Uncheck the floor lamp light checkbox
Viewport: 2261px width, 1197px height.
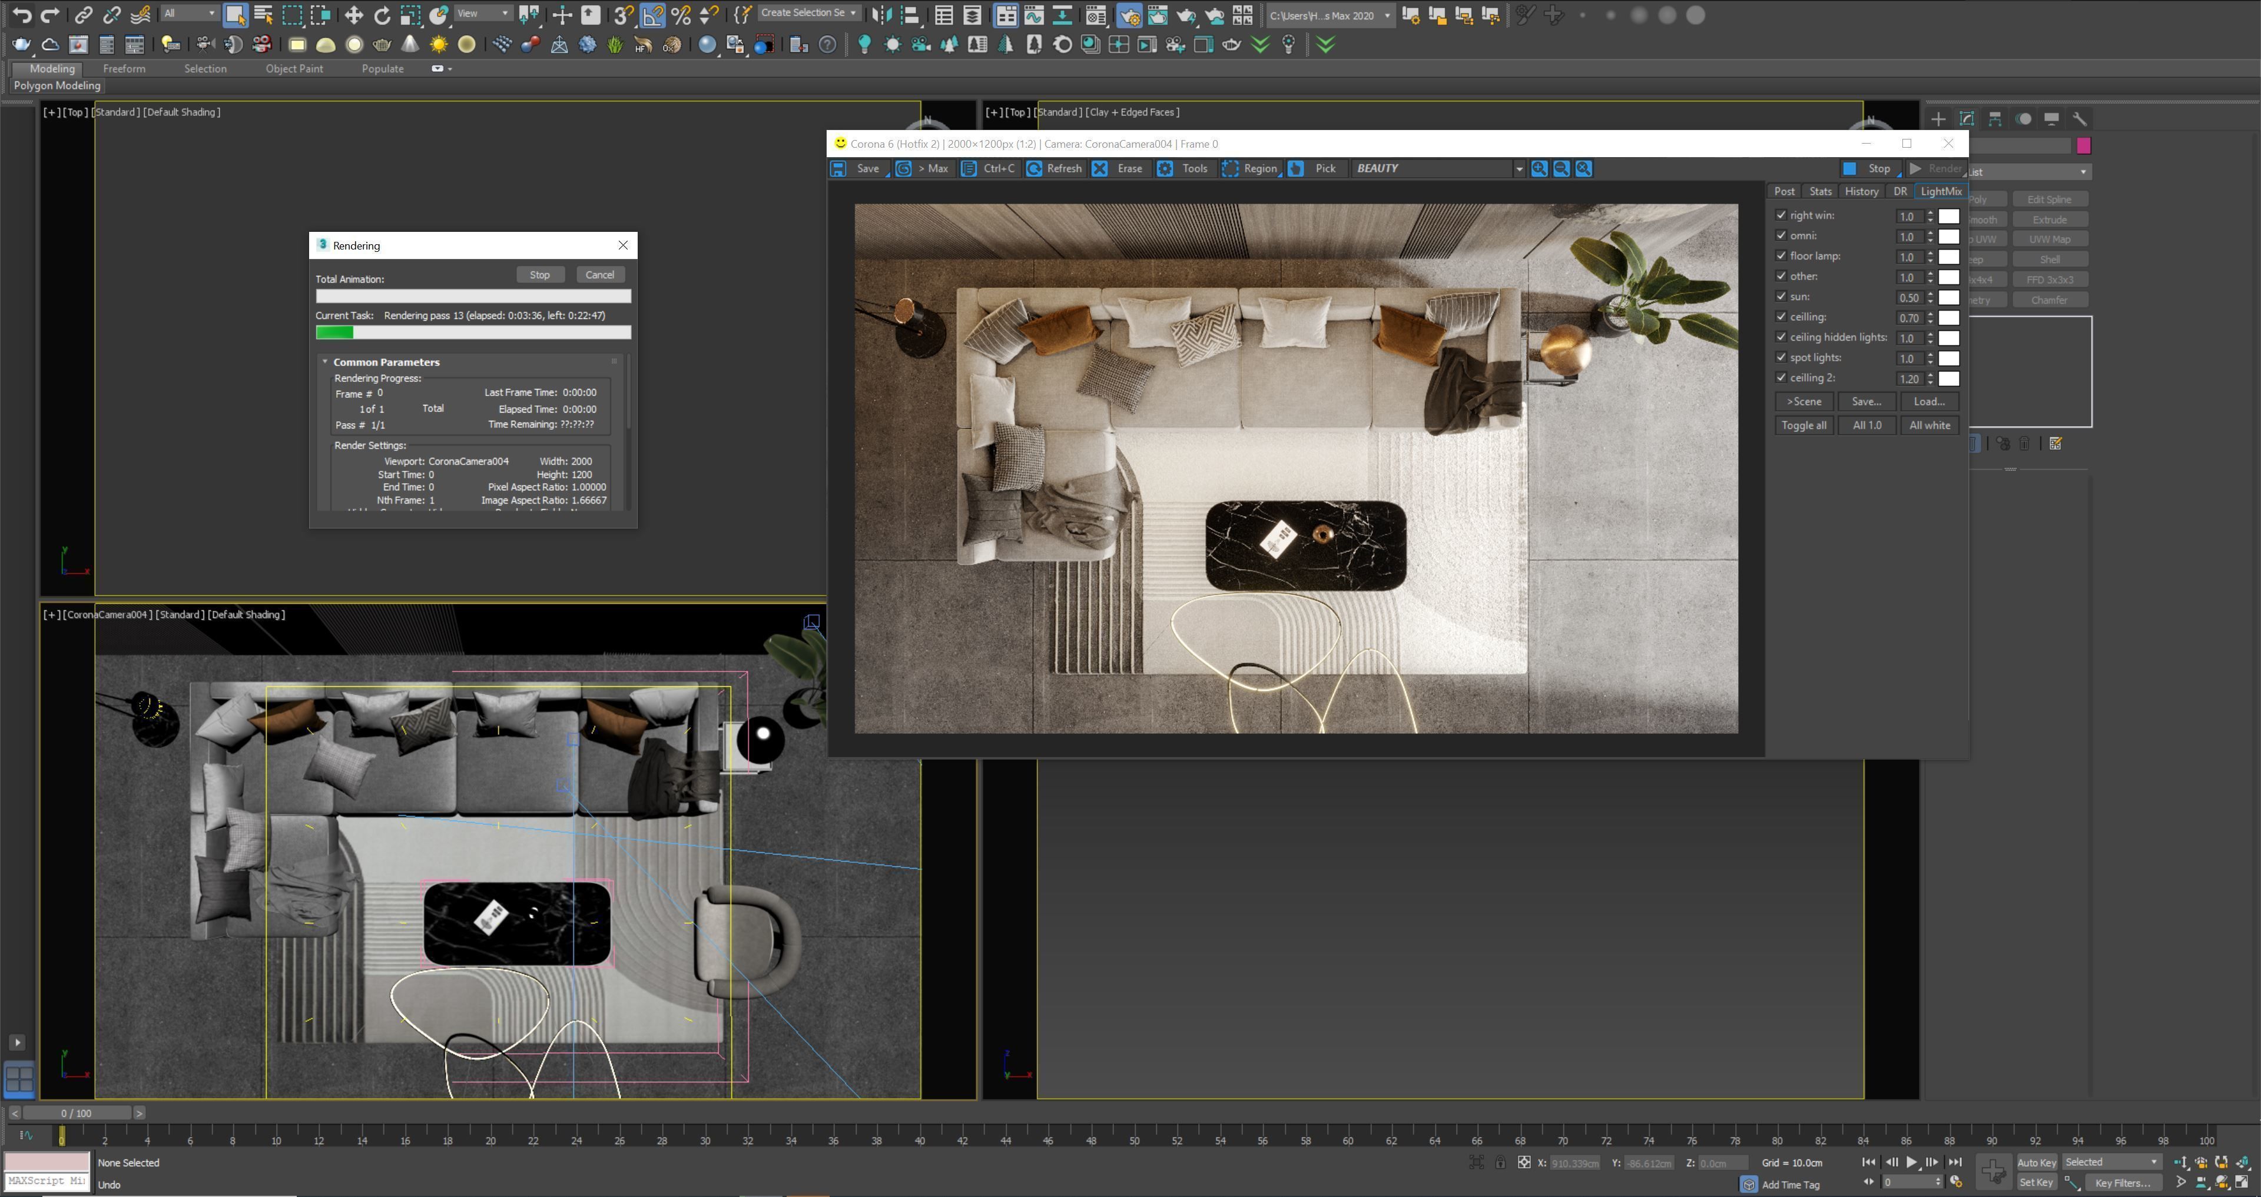[1781, 256]
